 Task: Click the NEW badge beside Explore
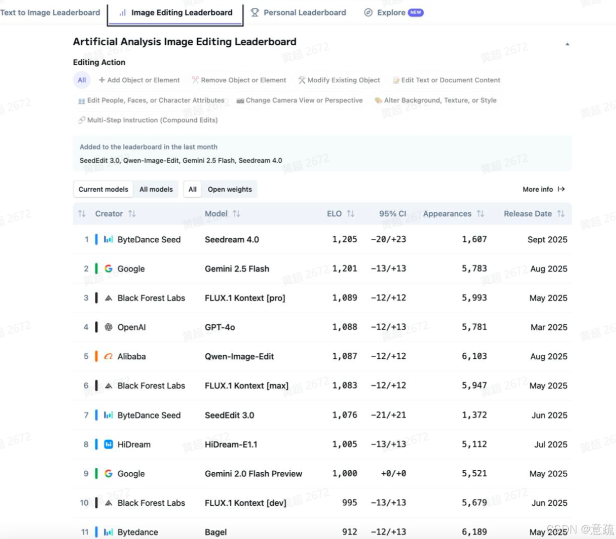pos(416,13)
